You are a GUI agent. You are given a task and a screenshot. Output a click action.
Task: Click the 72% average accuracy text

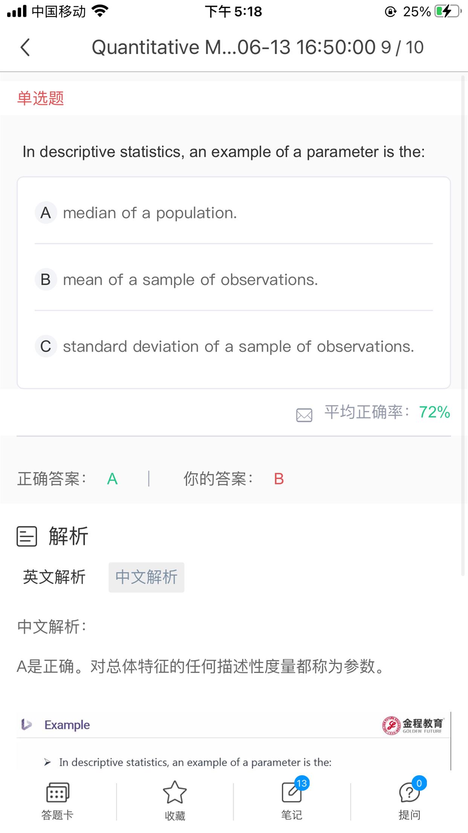(x=434, y=412)
